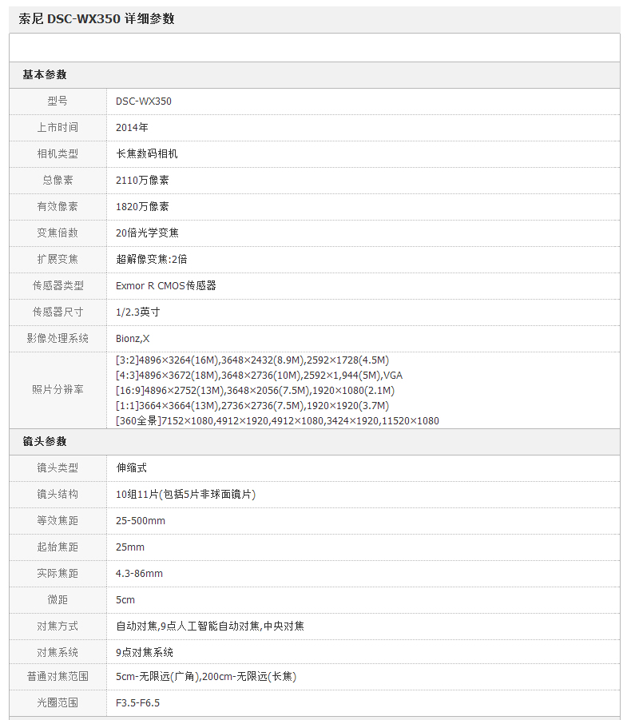Click the 总像素 label
Image resolution: width=631 pixels, height=720 pixels.
58,180
